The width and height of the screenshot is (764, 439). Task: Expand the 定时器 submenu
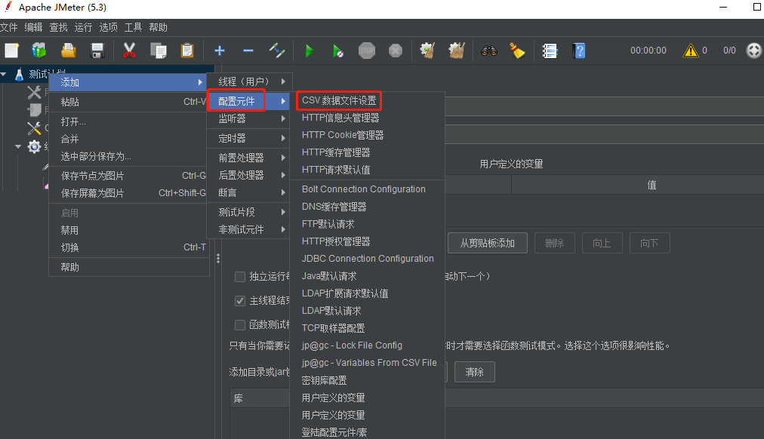[x=250, y=138]
